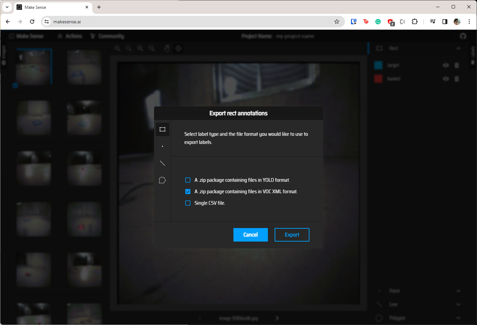The height and width of the screenshot is (325, 477).
Task: Expand the Line section
Action: tap(458, 304)
